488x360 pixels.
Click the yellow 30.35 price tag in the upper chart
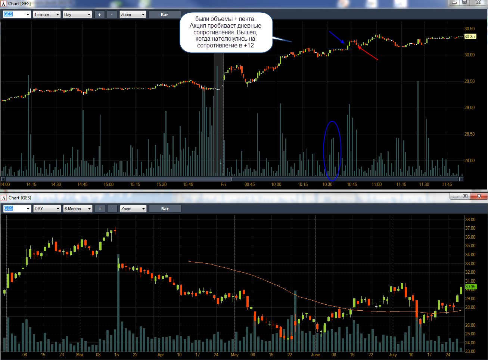click(x=470, y=37)
